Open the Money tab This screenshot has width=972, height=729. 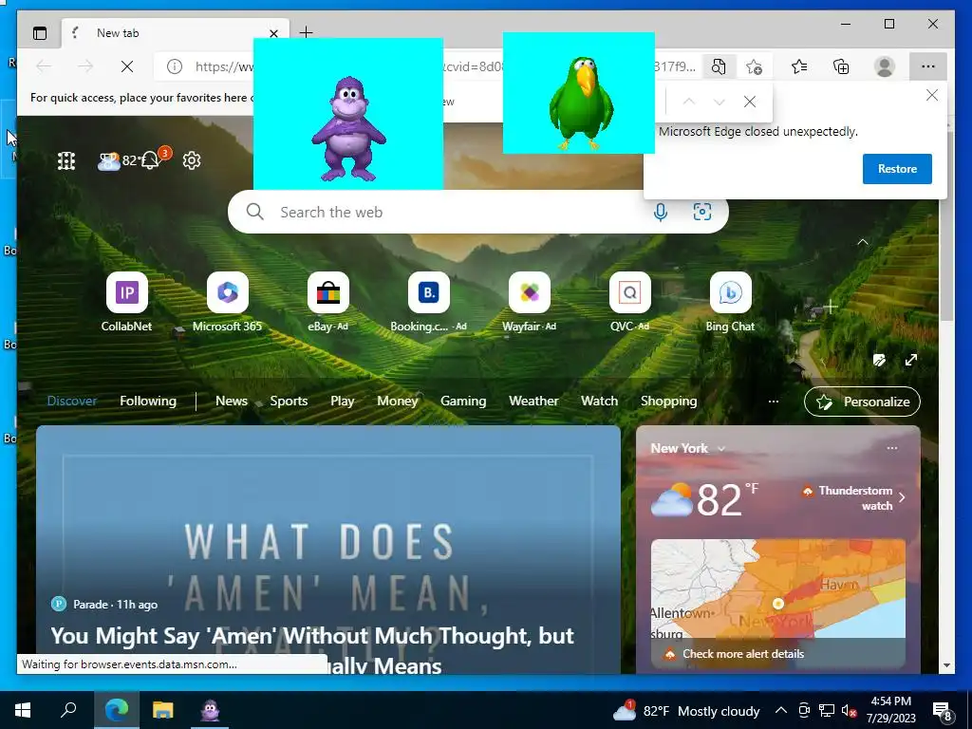[398, 402]
